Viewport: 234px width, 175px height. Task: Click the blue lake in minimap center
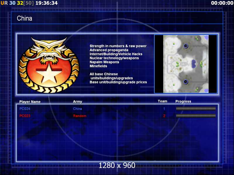point(194,64)
